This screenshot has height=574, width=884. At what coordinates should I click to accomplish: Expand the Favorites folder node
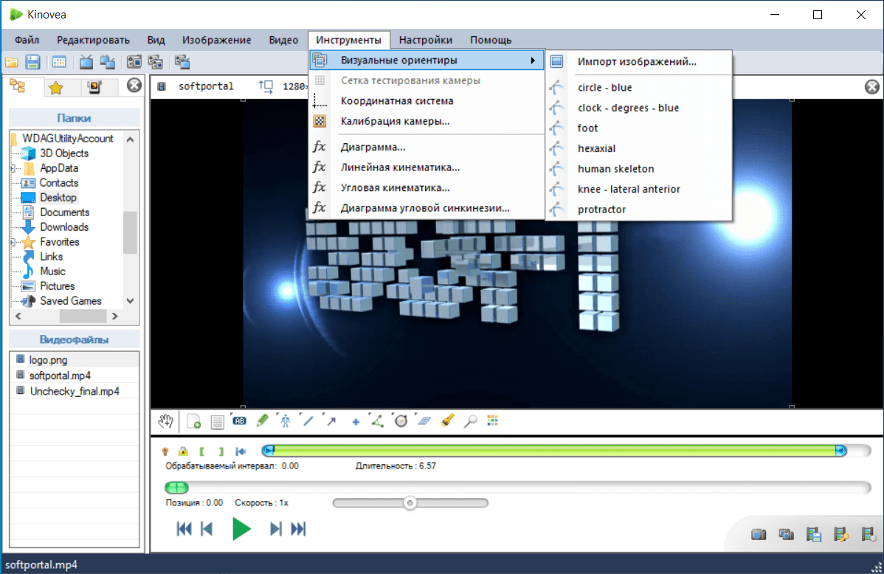click(13, 242)
